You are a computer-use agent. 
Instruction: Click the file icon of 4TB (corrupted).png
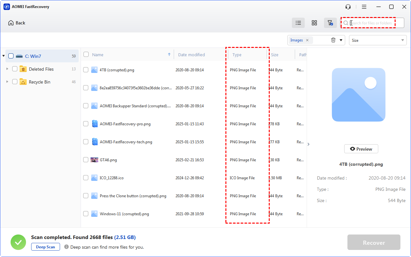tap(94, 70)
